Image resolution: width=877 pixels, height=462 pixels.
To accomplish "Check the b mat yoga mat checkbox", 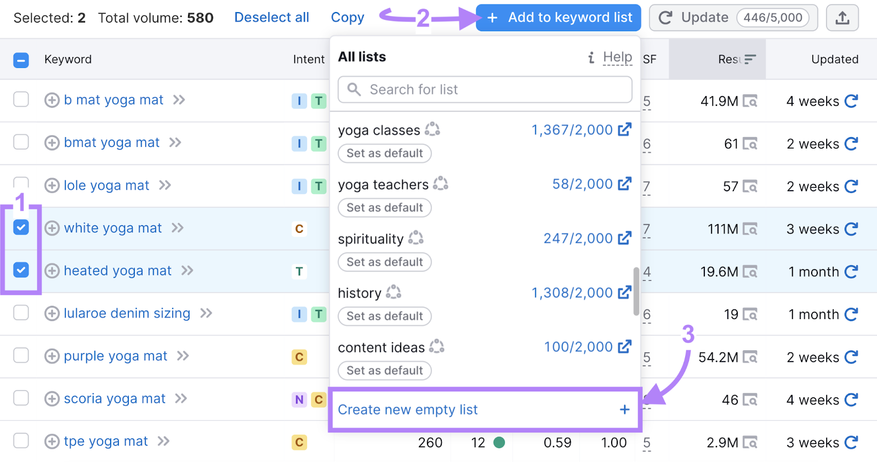I will pos(21,99).
